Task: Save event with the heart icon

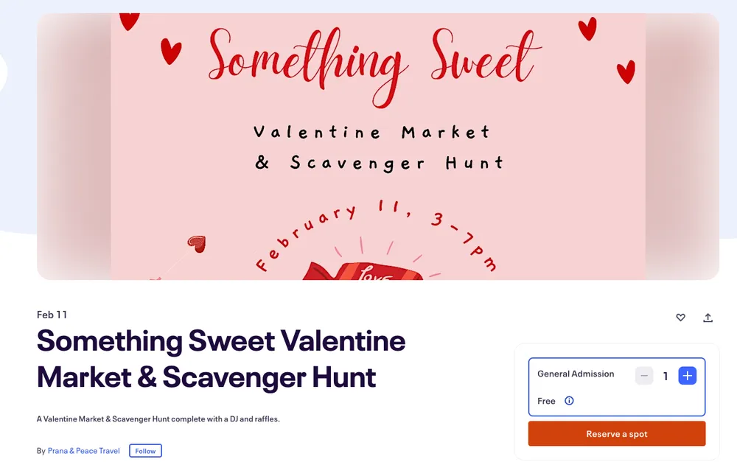Action: point(680,318)
